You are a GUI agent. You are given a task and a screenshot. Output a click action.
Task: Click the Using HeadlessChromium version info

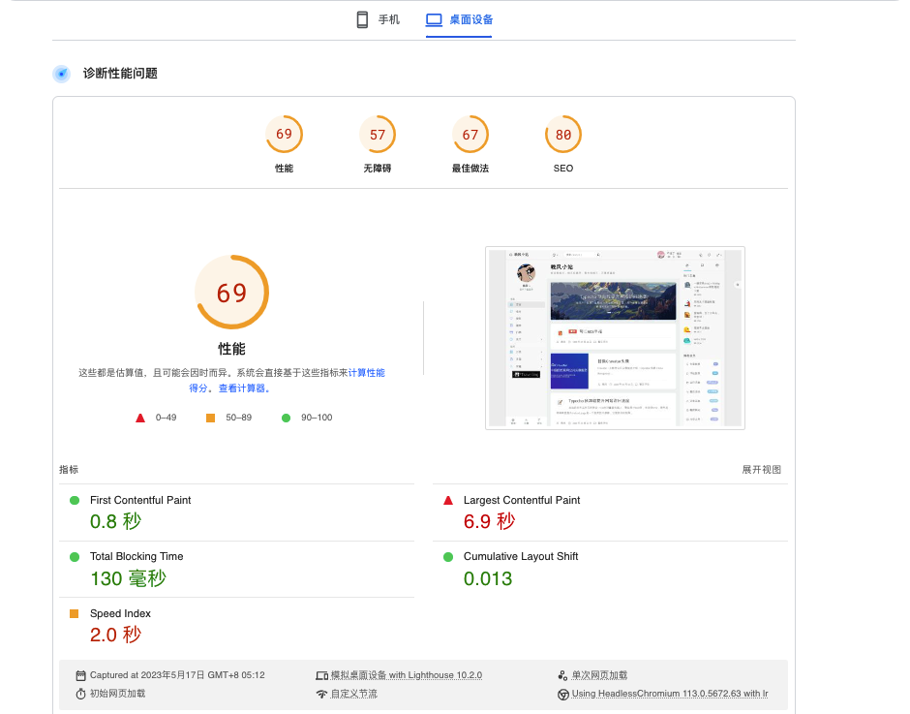coord(663,694)
